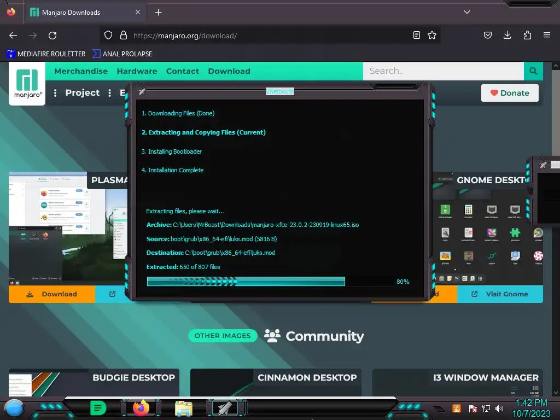
Task: Click the address bar URL field
Action: [270, 36]
